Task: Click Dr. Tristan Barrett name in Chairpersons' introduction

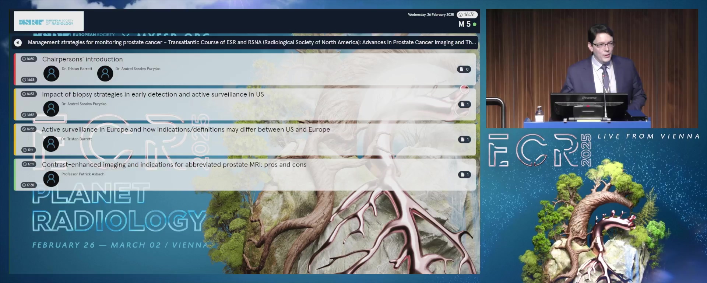Action: pos(77,69)
